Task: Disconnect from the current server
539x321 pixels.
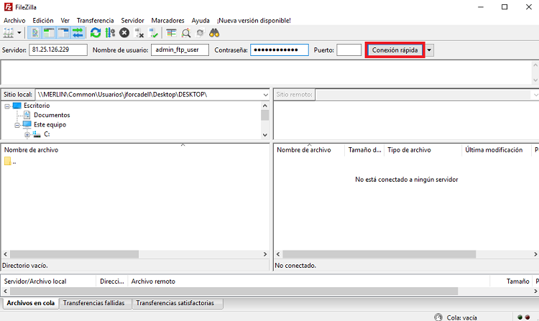Action: click(139, 33)
